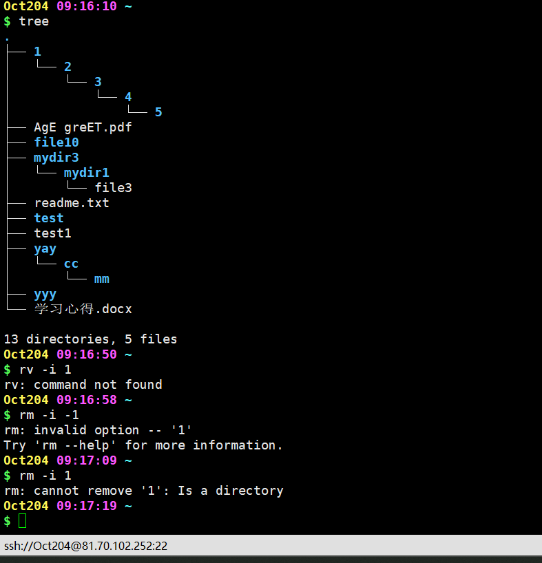Click the 'rv -i 1' command line

(45, 370)
